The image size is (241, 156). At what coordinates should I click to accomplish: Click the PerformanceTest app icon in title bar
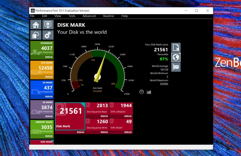click(33, 10)
